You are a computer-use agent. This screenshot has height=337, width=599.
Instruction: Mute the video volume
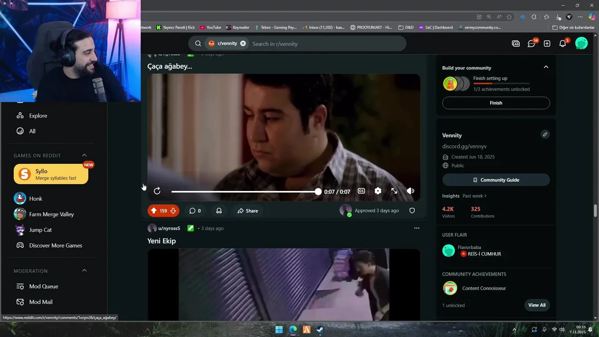[x=410, y=191]
